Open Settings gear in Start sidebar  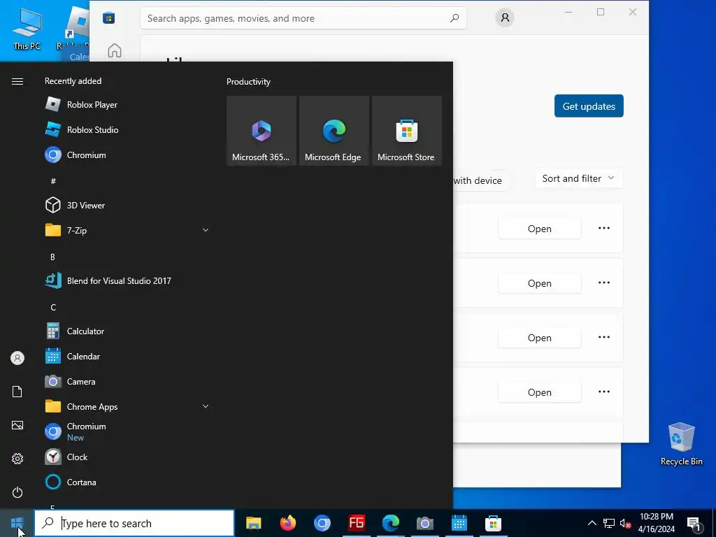coord(17,459)
